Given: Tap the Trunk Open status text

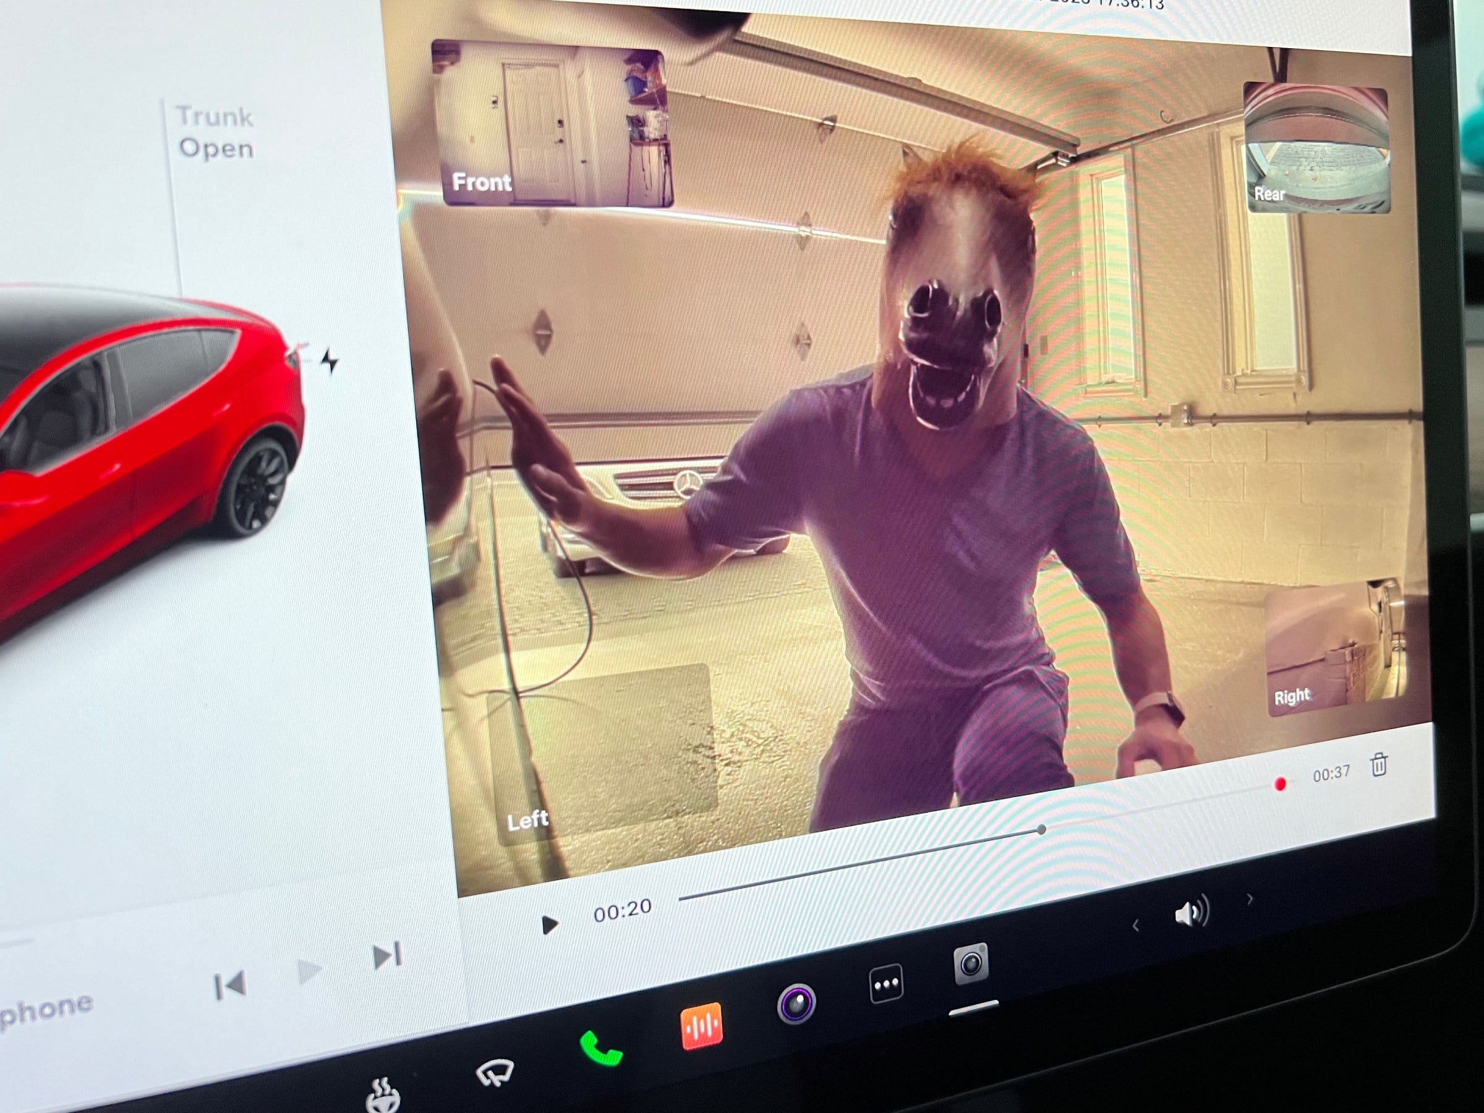Looking at the screenshot, I should tap(215, 132).
